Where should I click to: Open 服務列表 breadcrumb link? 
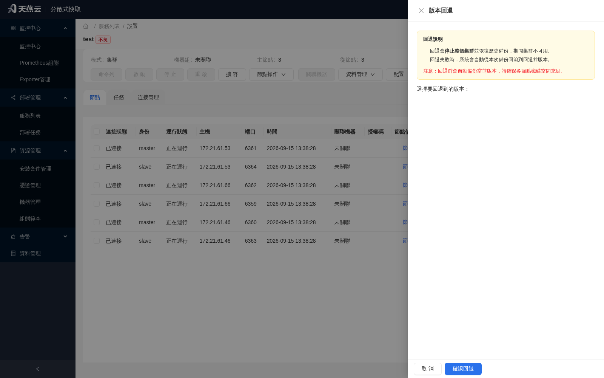coord(109,26)
